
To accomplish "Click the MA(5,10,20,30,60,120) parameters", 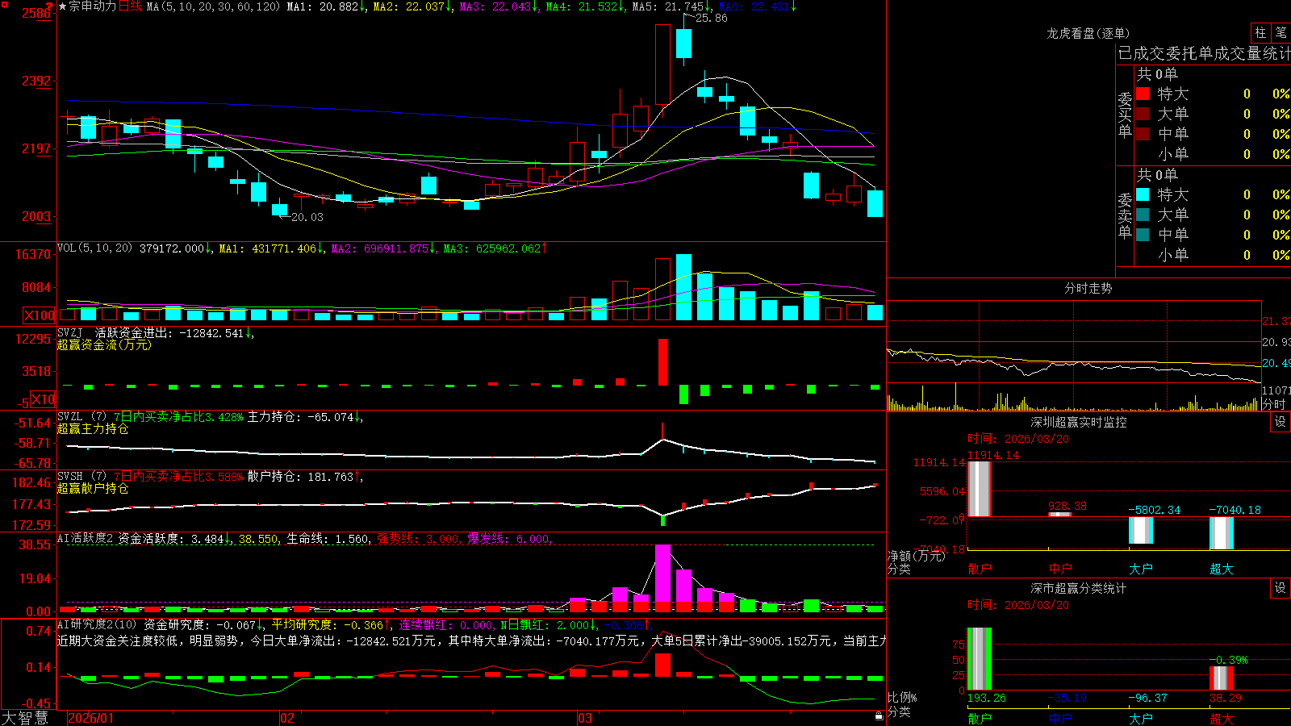I will [x=213, y=6].
